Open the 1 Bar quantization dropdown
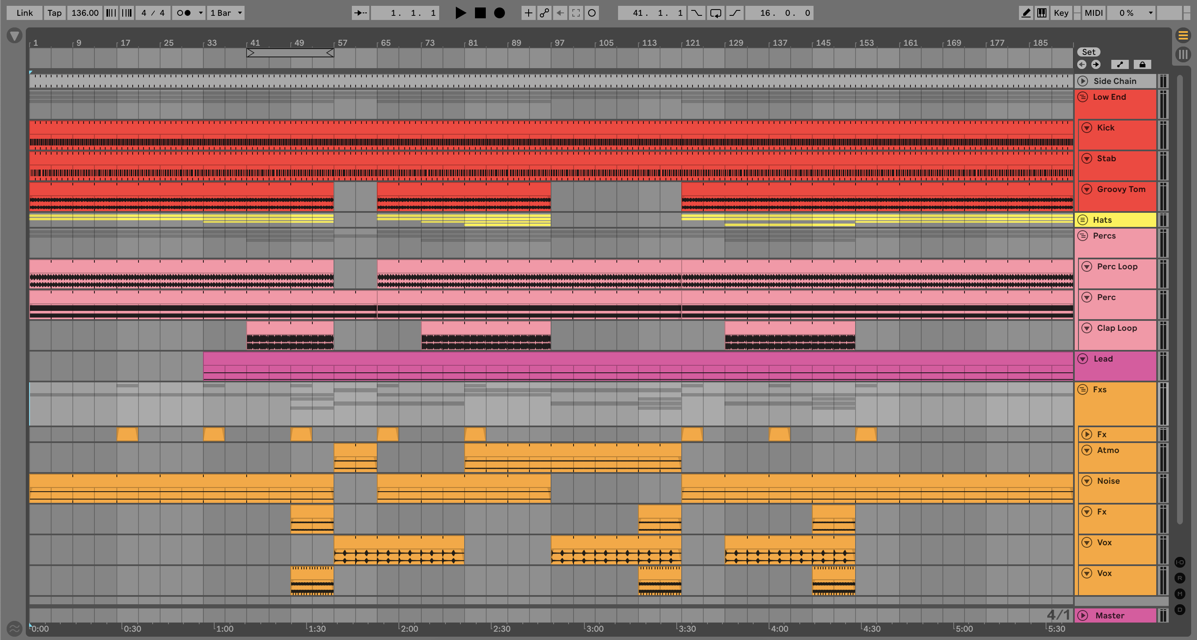 pyautogui.click(x=226, y=13)
